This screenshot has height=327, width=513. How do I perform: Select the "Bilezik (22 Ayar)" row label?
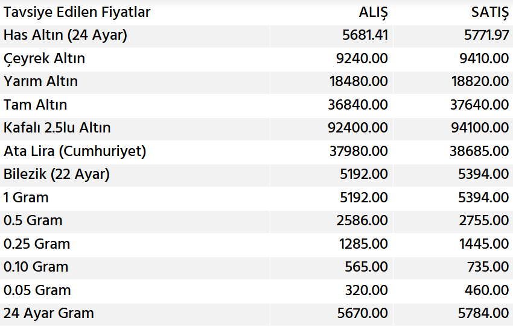(57, 174)
